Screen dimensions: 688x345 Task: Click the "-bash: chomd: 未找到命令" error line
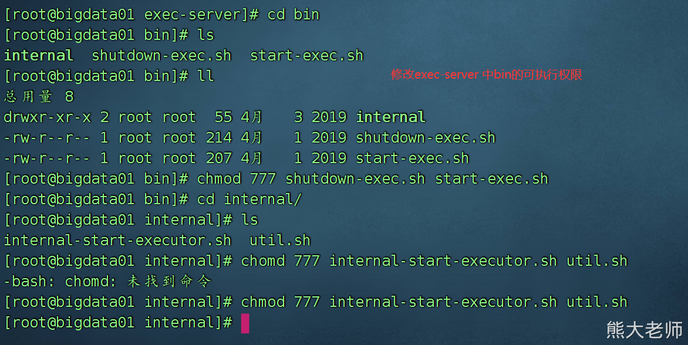[x=107, y=282]
